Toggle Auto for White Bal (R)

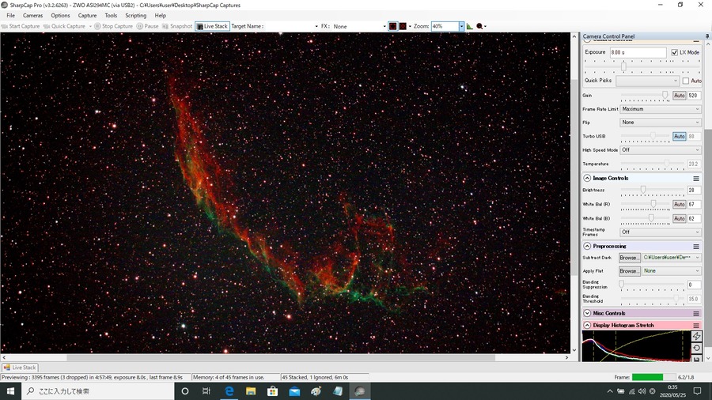point(679,205)
